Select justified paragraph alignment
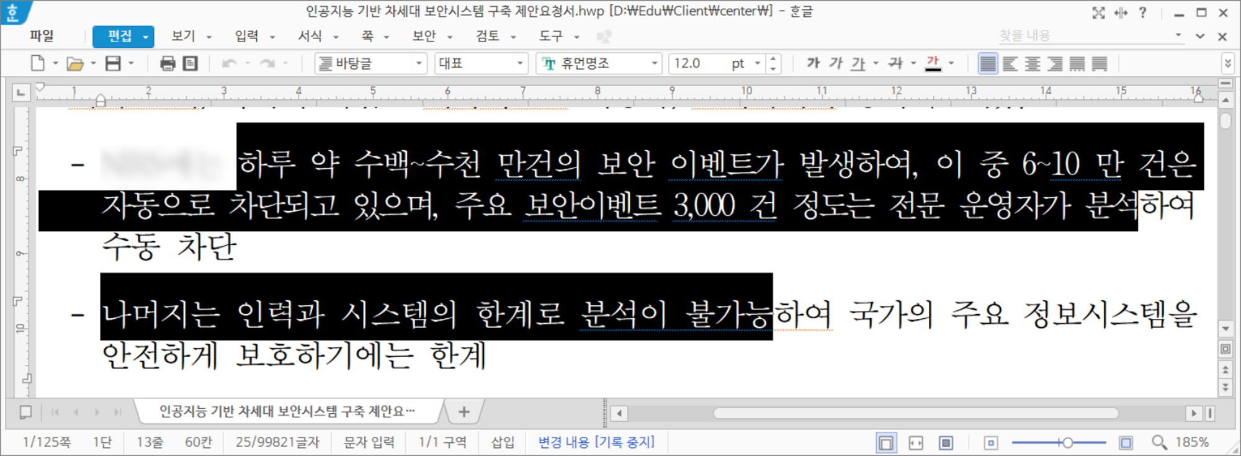Screen dimensions: 1241x456 [x=988, y=63]
